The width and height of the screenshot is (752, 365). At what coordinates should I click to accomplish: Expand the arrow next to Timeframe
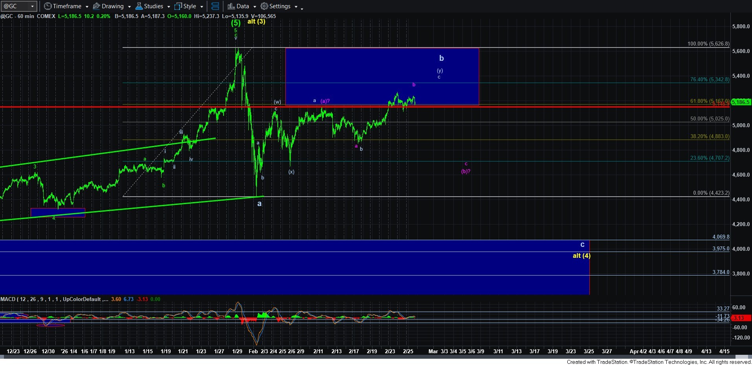[87, 7]
